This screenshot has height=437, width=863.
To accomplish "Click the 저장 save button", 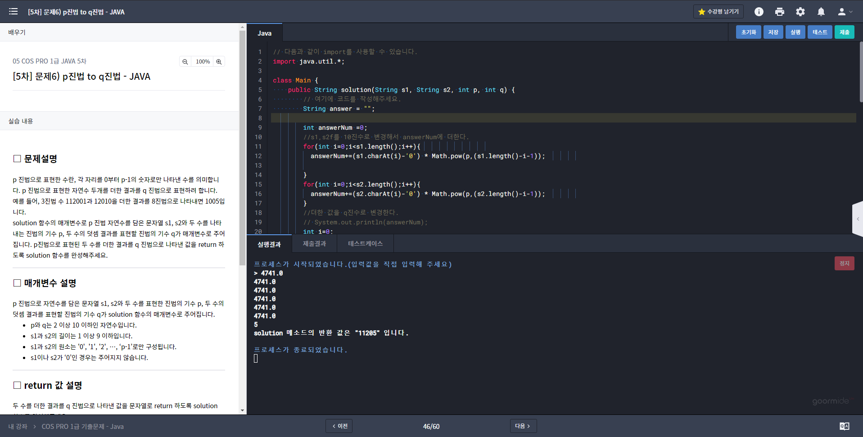I will pos(773,32).
